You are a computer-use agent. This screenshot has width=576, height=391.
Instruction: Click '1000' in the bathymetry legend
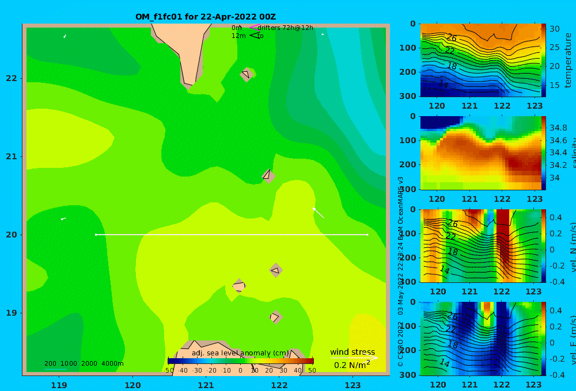point(69,363)
